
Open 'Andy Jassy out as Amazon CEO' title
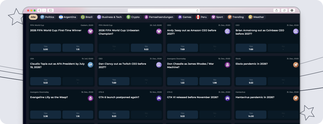192,32
